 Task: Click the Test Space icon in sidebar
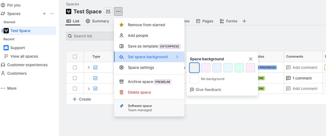coord(6,31)
